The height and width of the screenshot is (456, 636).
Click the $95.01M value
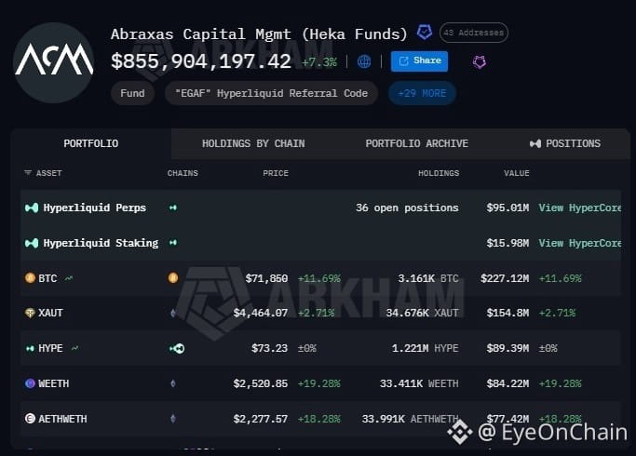click(x=507, y=208)
